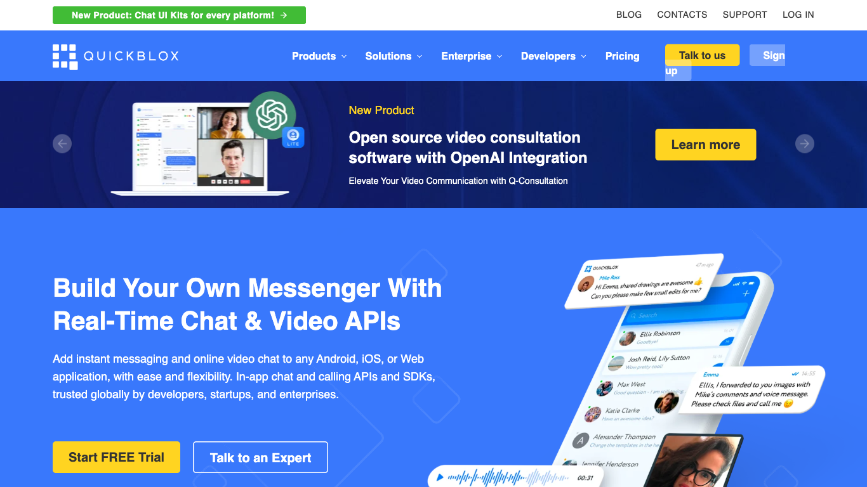This screenshot has height=487, width=867.
Task: Expand the Solutions dropdown menu
Action: [394, 56]
